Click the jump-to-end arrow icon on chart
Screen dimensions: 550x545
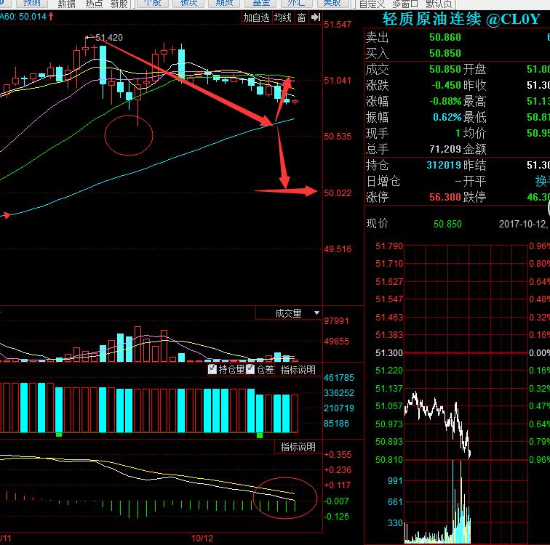pyautogui.click(x=316, y=17)
